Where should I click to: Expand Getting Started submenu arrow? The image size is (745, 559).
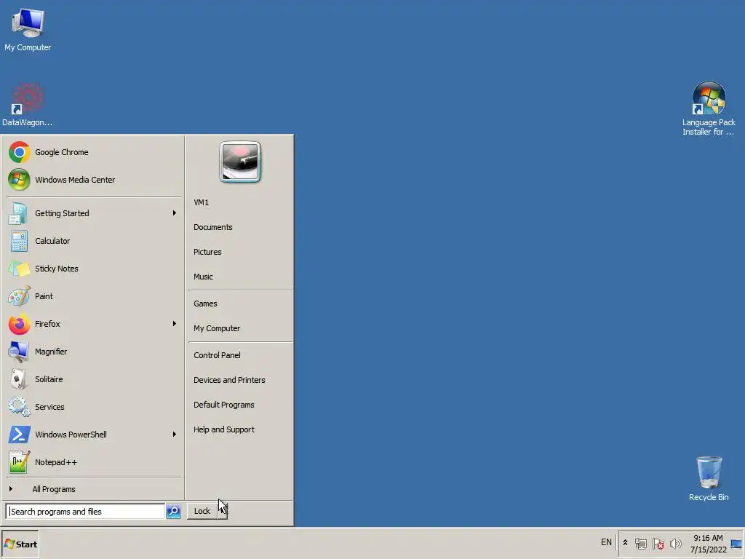pyautogui.click(x=175, y=213)
